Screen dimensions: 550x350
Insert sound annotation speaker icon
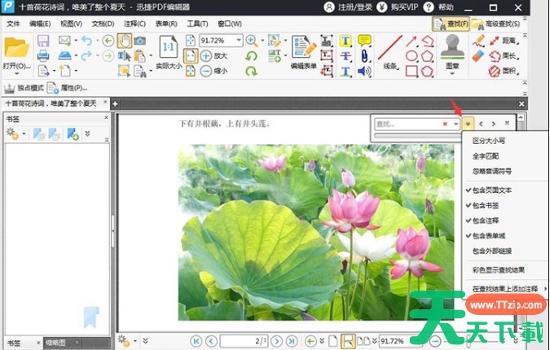click(x=364, y=71)
